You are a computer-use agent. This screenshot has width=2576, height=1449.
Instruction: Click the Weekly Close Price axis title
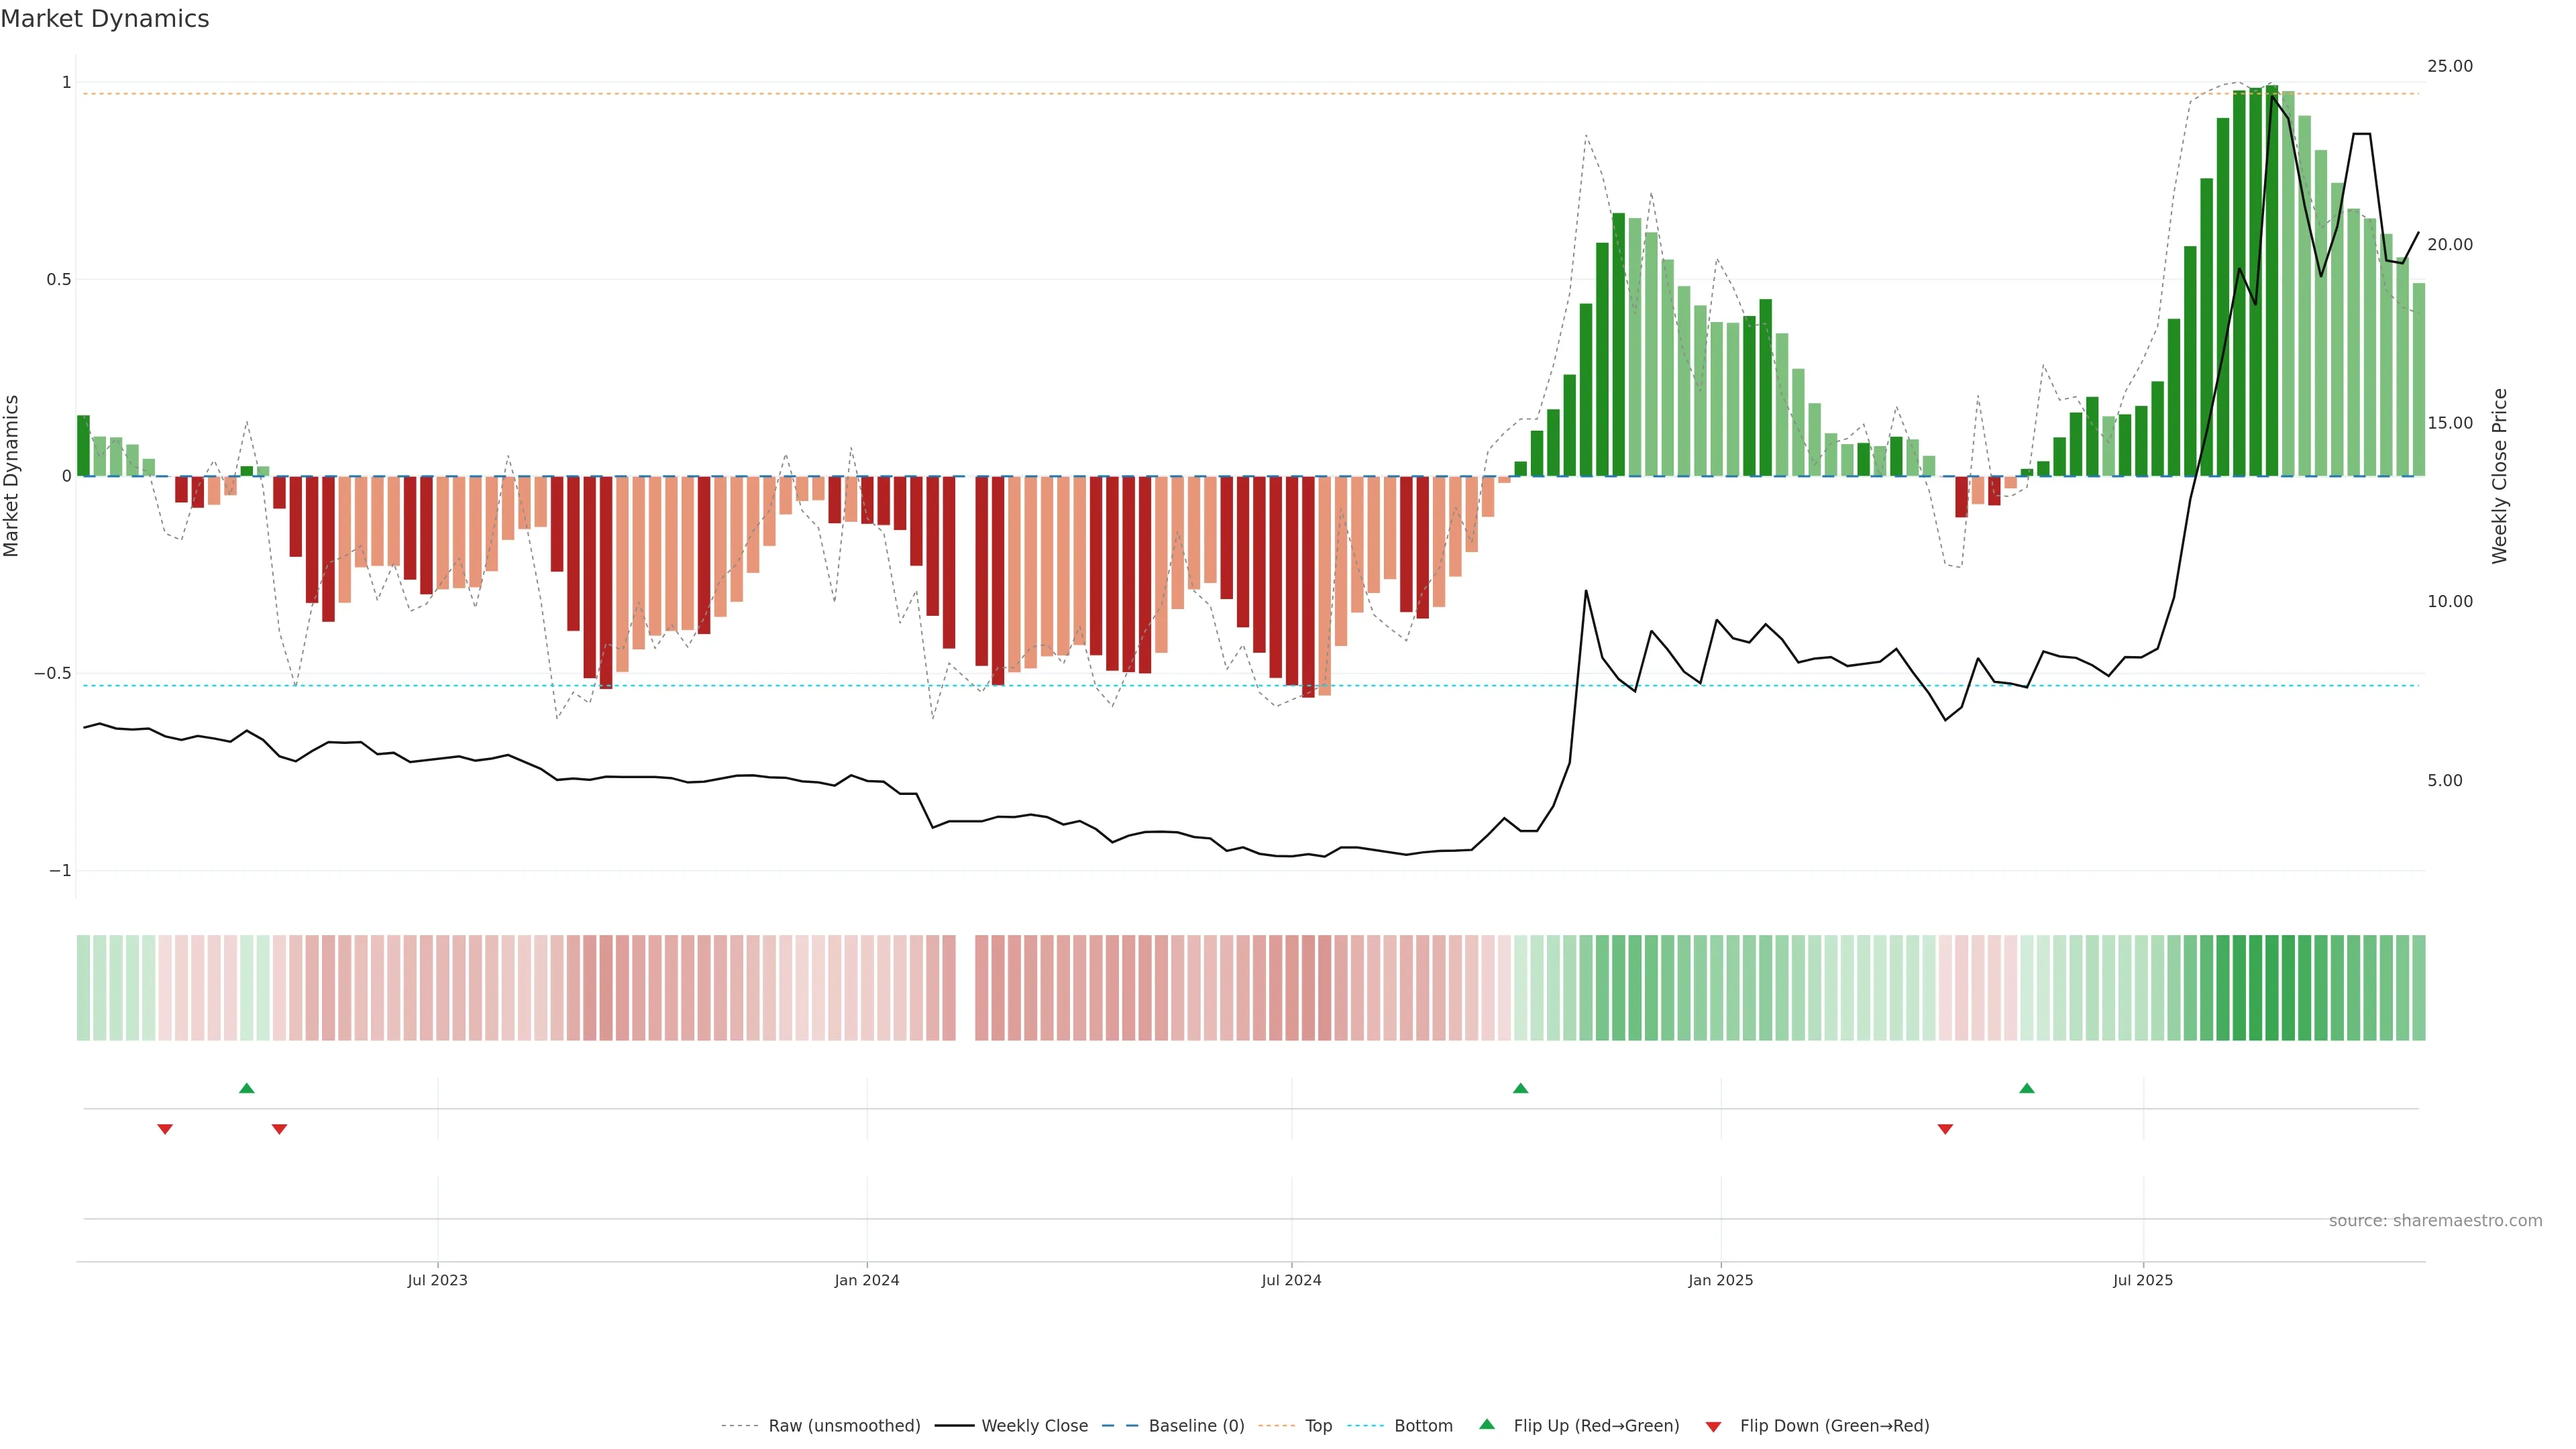point(2500,476)
